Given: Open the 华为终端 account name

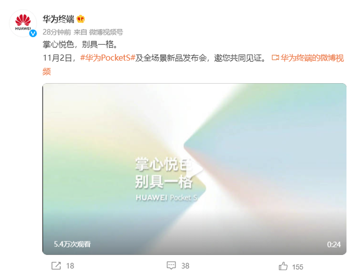Looking at the screenshot, I should (58, 19).
